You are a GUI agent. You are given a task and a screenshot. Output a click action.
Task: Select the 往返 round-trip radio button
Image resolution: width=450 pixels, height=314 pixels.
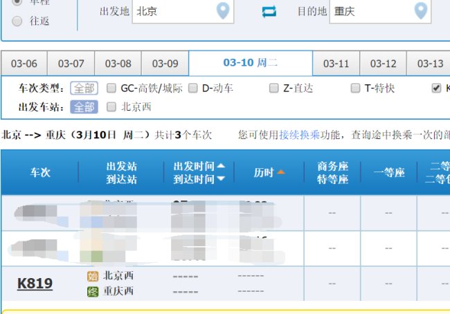click(x=17, y=21)
